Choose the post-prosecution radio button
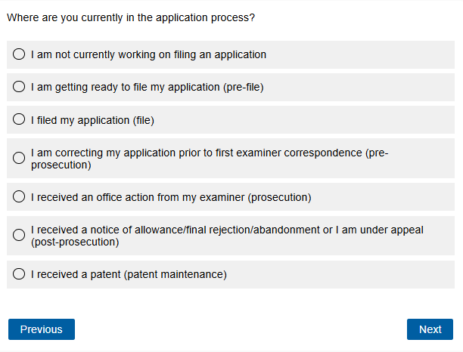Viewport: 463px width, 352px height. coord(20,236)
